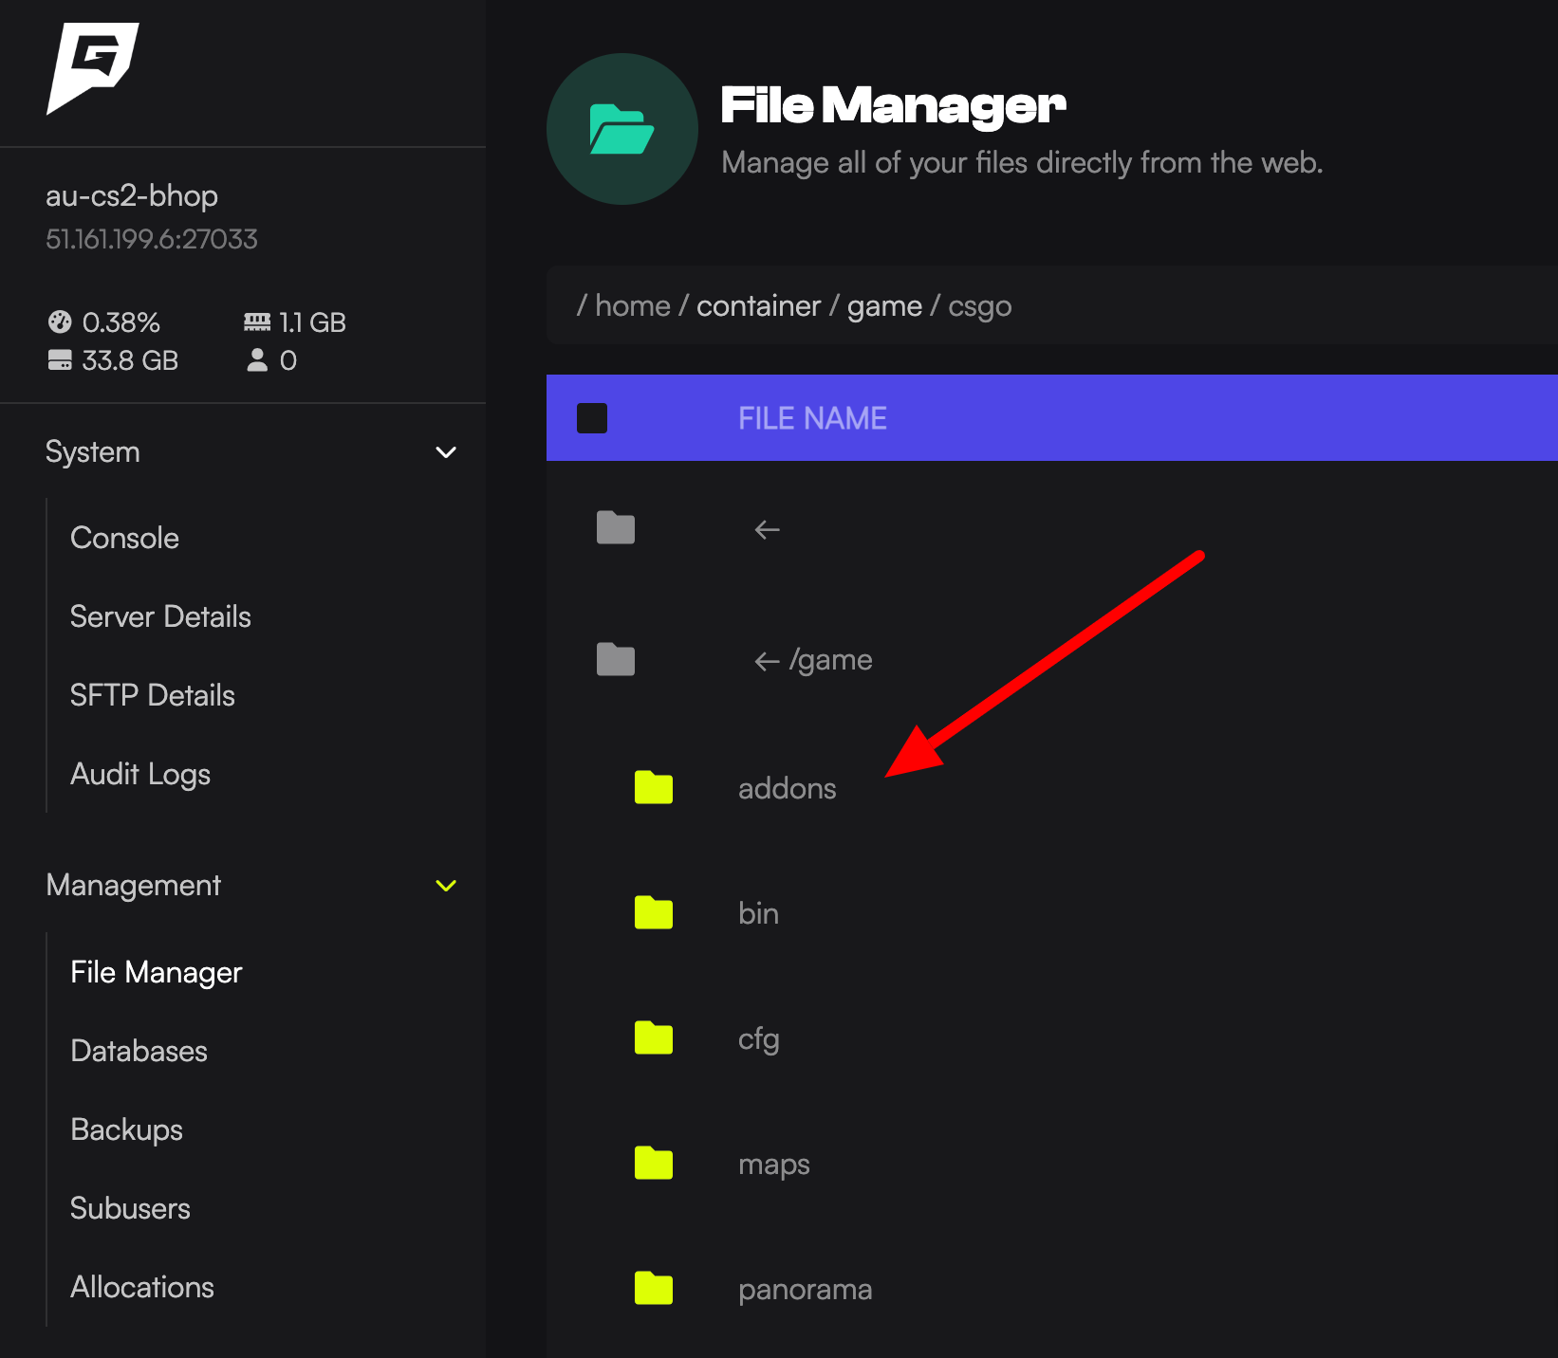Screen dimensions: 1558x1358
Task: Navigate to game in the breadcrumb
Action: 884,305
